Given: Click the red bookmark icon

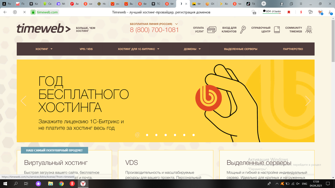Looking at the screenshot, I should pyautogui.click(x=289, y=12).
